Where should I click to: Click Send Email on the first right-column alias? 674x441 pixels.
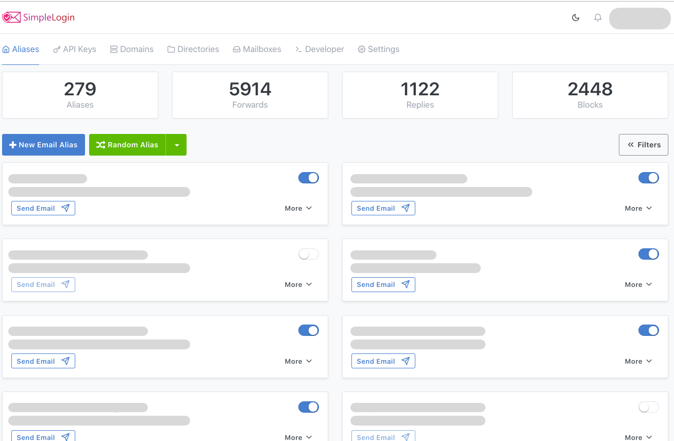(383, 208)
